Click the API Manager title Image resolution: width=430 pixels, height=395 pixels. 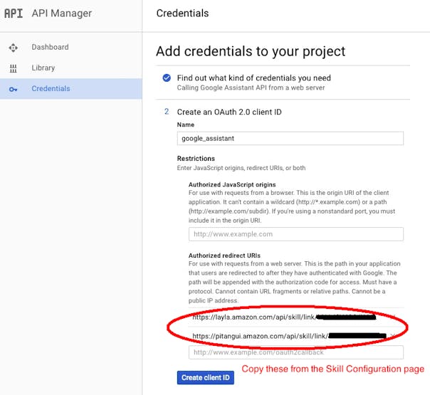(62, 13)
